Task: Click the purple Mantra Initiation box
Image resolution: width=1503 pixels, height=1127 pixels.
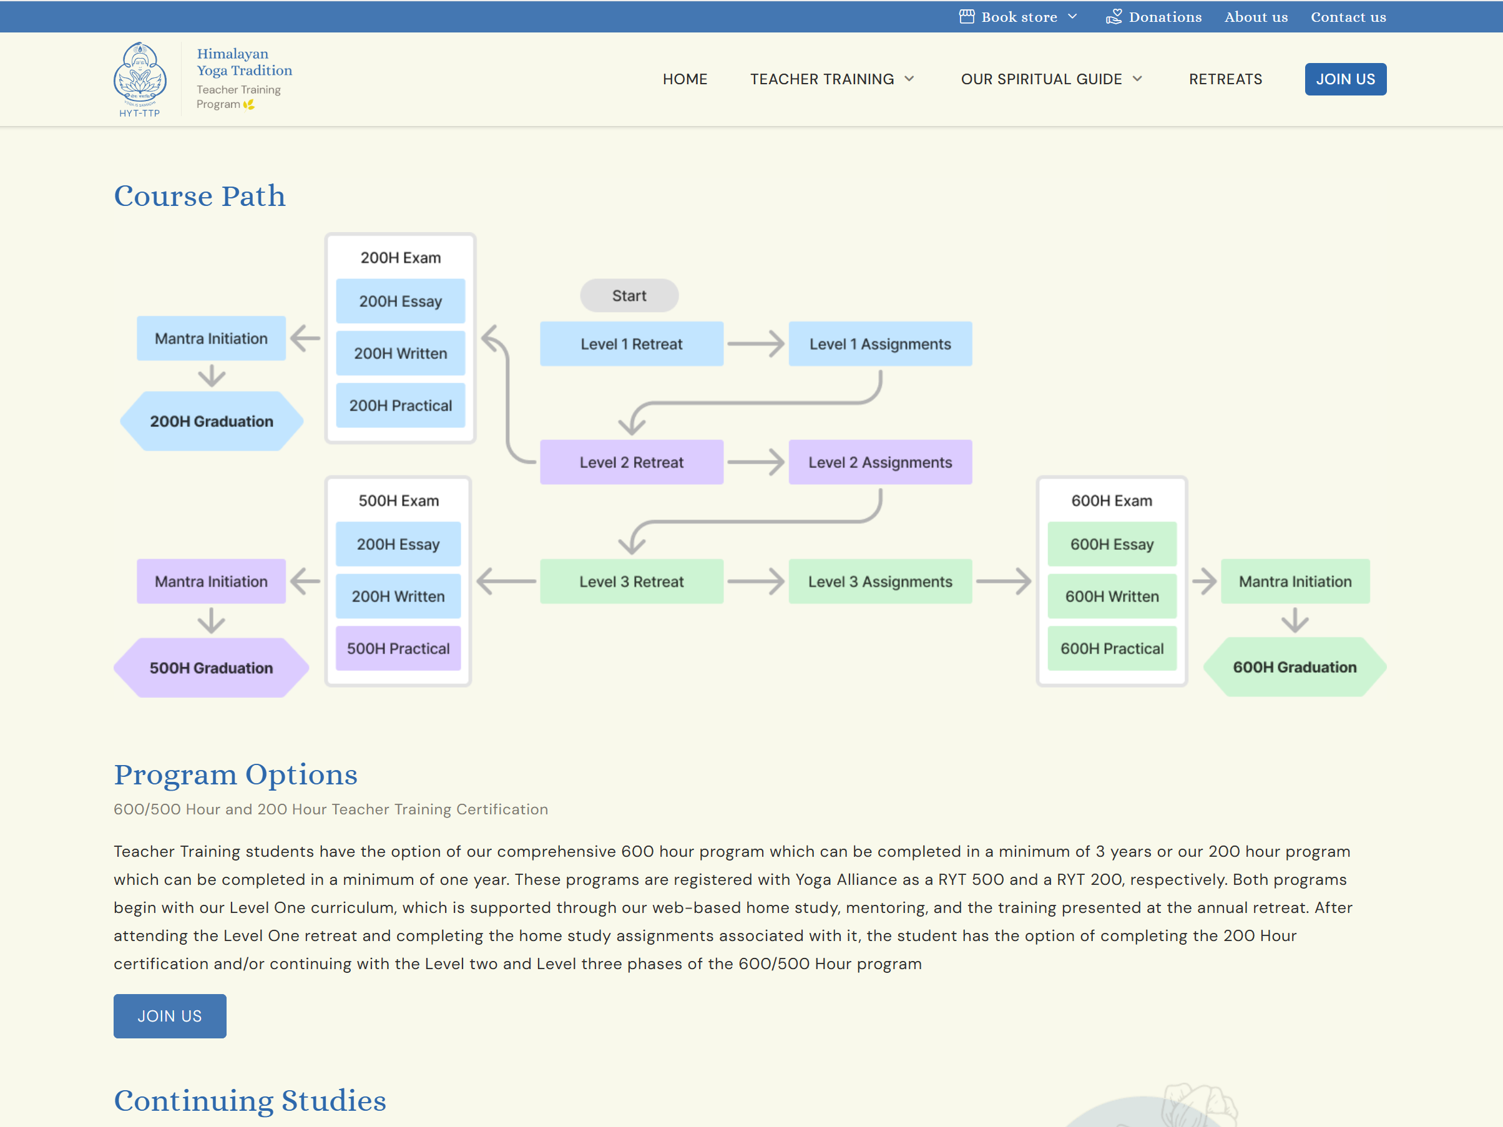Action: click(212, 582)
